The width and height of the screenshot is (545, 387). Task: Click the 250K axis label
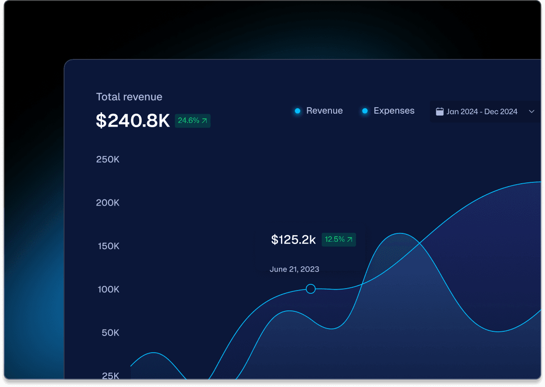108,160
